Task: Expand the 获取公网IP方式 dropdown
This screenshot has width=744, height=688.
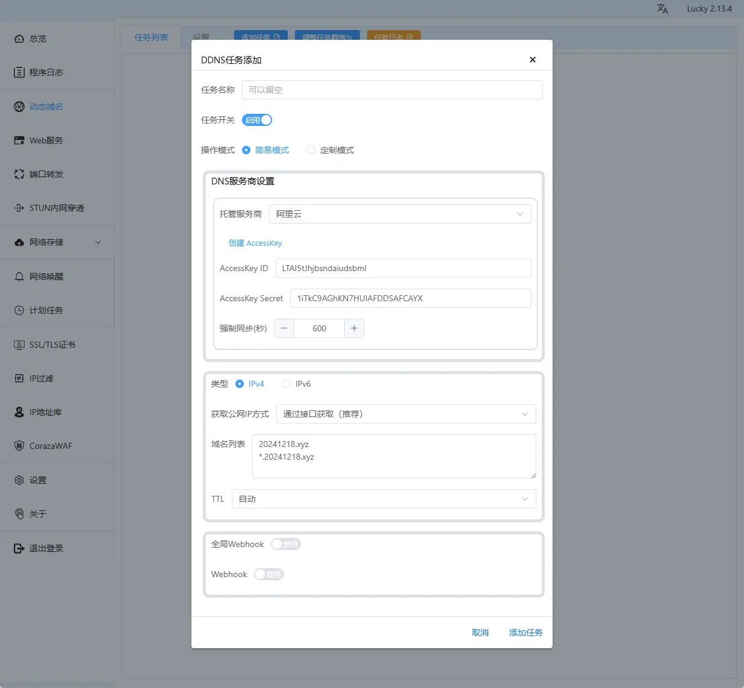Action: [x=406, y=414]
